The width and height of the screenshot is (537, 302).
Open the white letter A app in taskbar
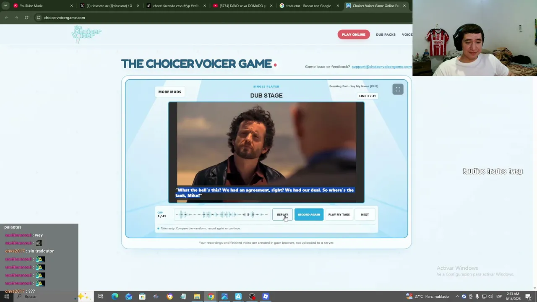pos(238,297)
